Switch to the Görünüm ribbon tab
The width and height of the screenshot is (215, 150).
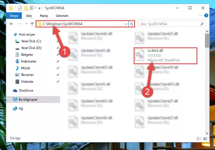[62, 16]
